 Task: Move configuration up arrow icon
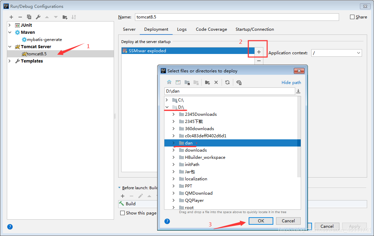[47, 17]
